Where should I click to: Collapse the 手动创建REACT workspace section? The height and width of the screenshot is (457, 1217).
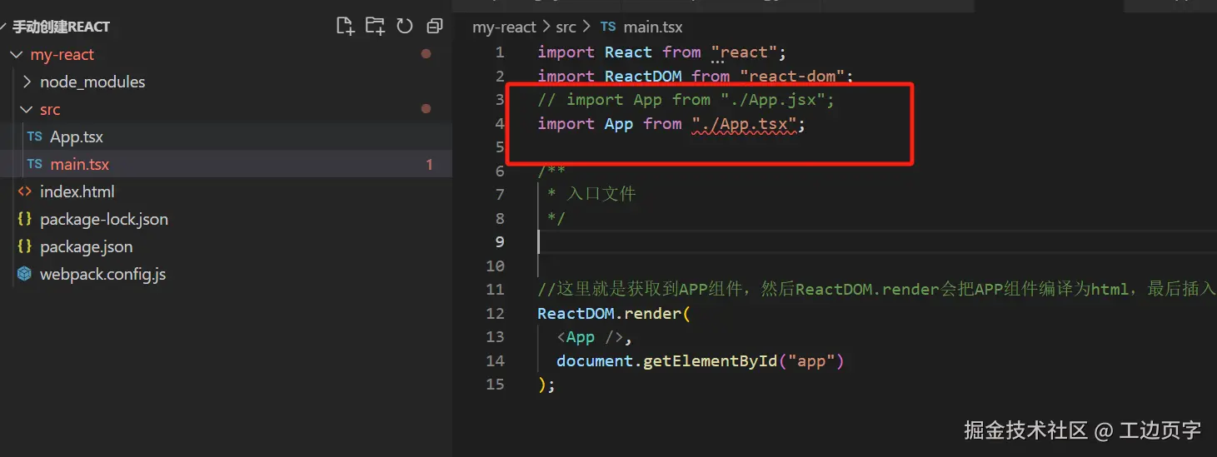point(5,27)
